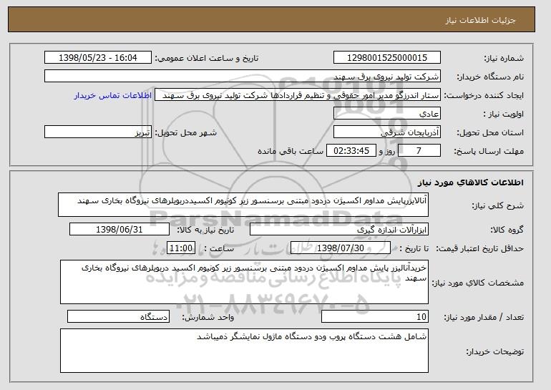Click the delivery city field تبریز

tap(98, 132)
